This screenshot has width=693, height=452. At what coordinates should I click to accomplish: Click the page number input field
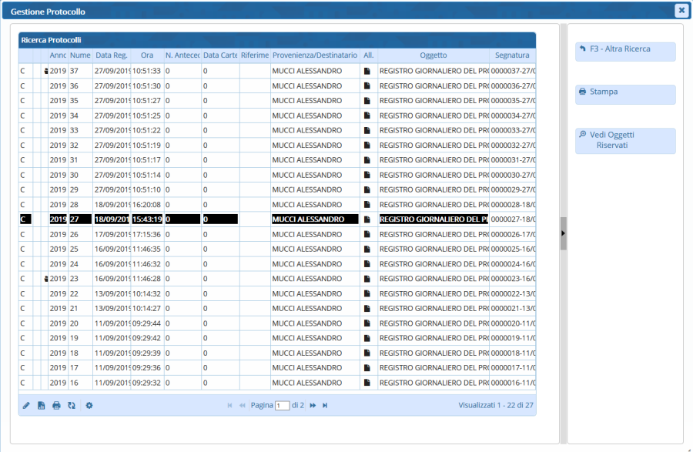click(283, 405)
